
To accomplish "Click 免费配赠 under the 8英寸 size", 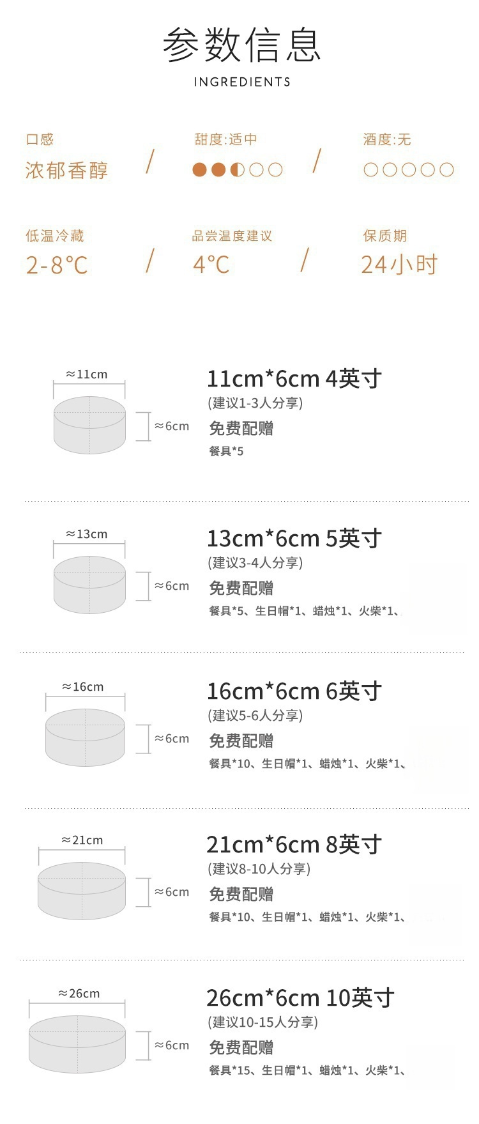I will click(241, 894).
